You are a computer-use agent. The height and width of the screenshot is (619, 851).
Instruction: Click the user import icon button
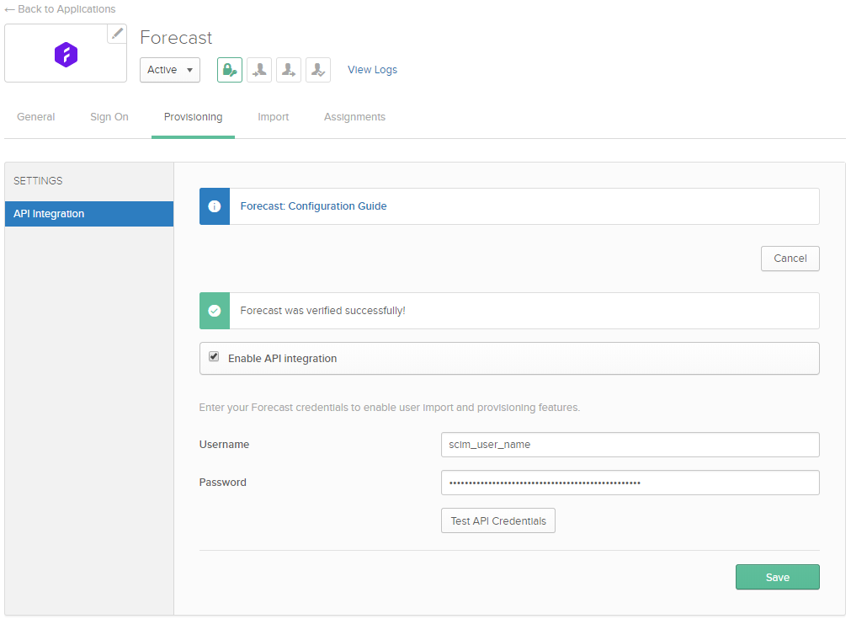coord(259,70)
